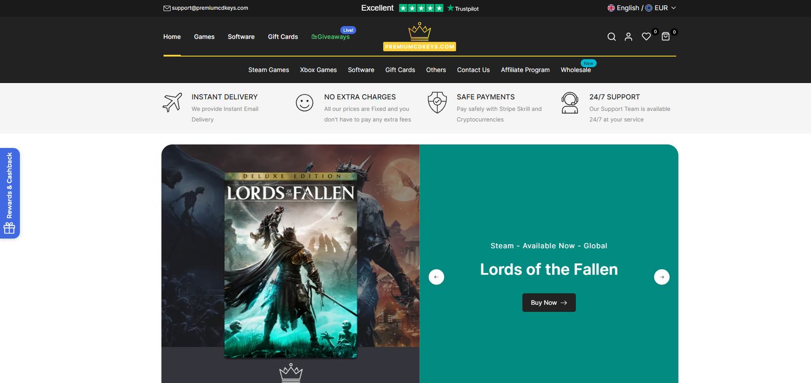811x383 pixels.
Task: Open the user account icon
Action: point(629,36)
